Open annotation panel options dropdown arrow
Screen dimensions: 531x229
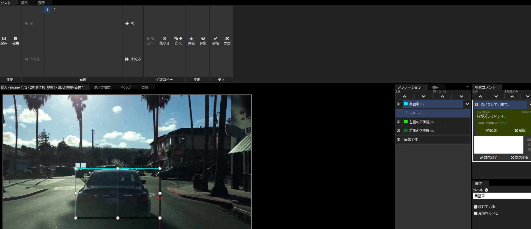(x=468, y=87)
